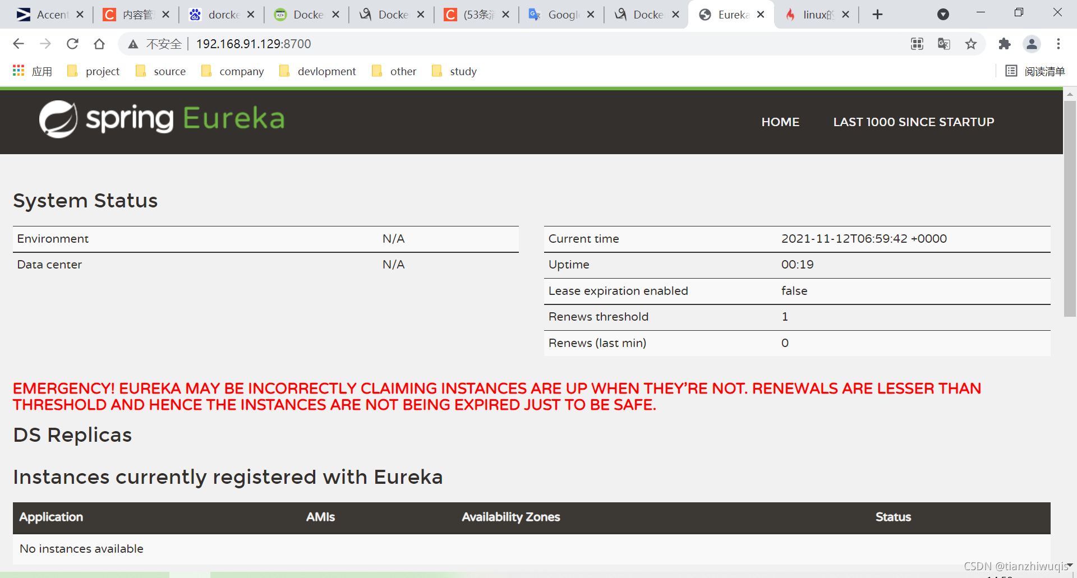
Task: Open the 阅读清单 reading list
Action: (x=1035, y=71)
